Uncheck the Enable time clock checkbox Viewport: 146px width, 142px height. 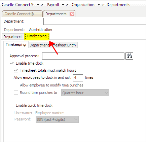[12, 63]
